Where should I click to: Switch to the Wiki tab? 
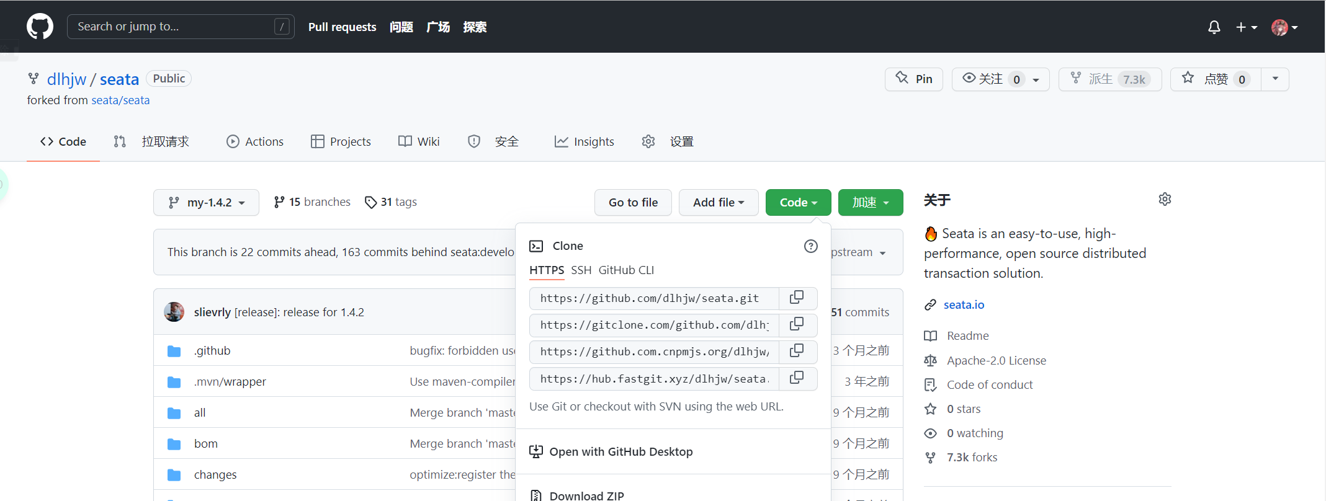tap(419, 142)
